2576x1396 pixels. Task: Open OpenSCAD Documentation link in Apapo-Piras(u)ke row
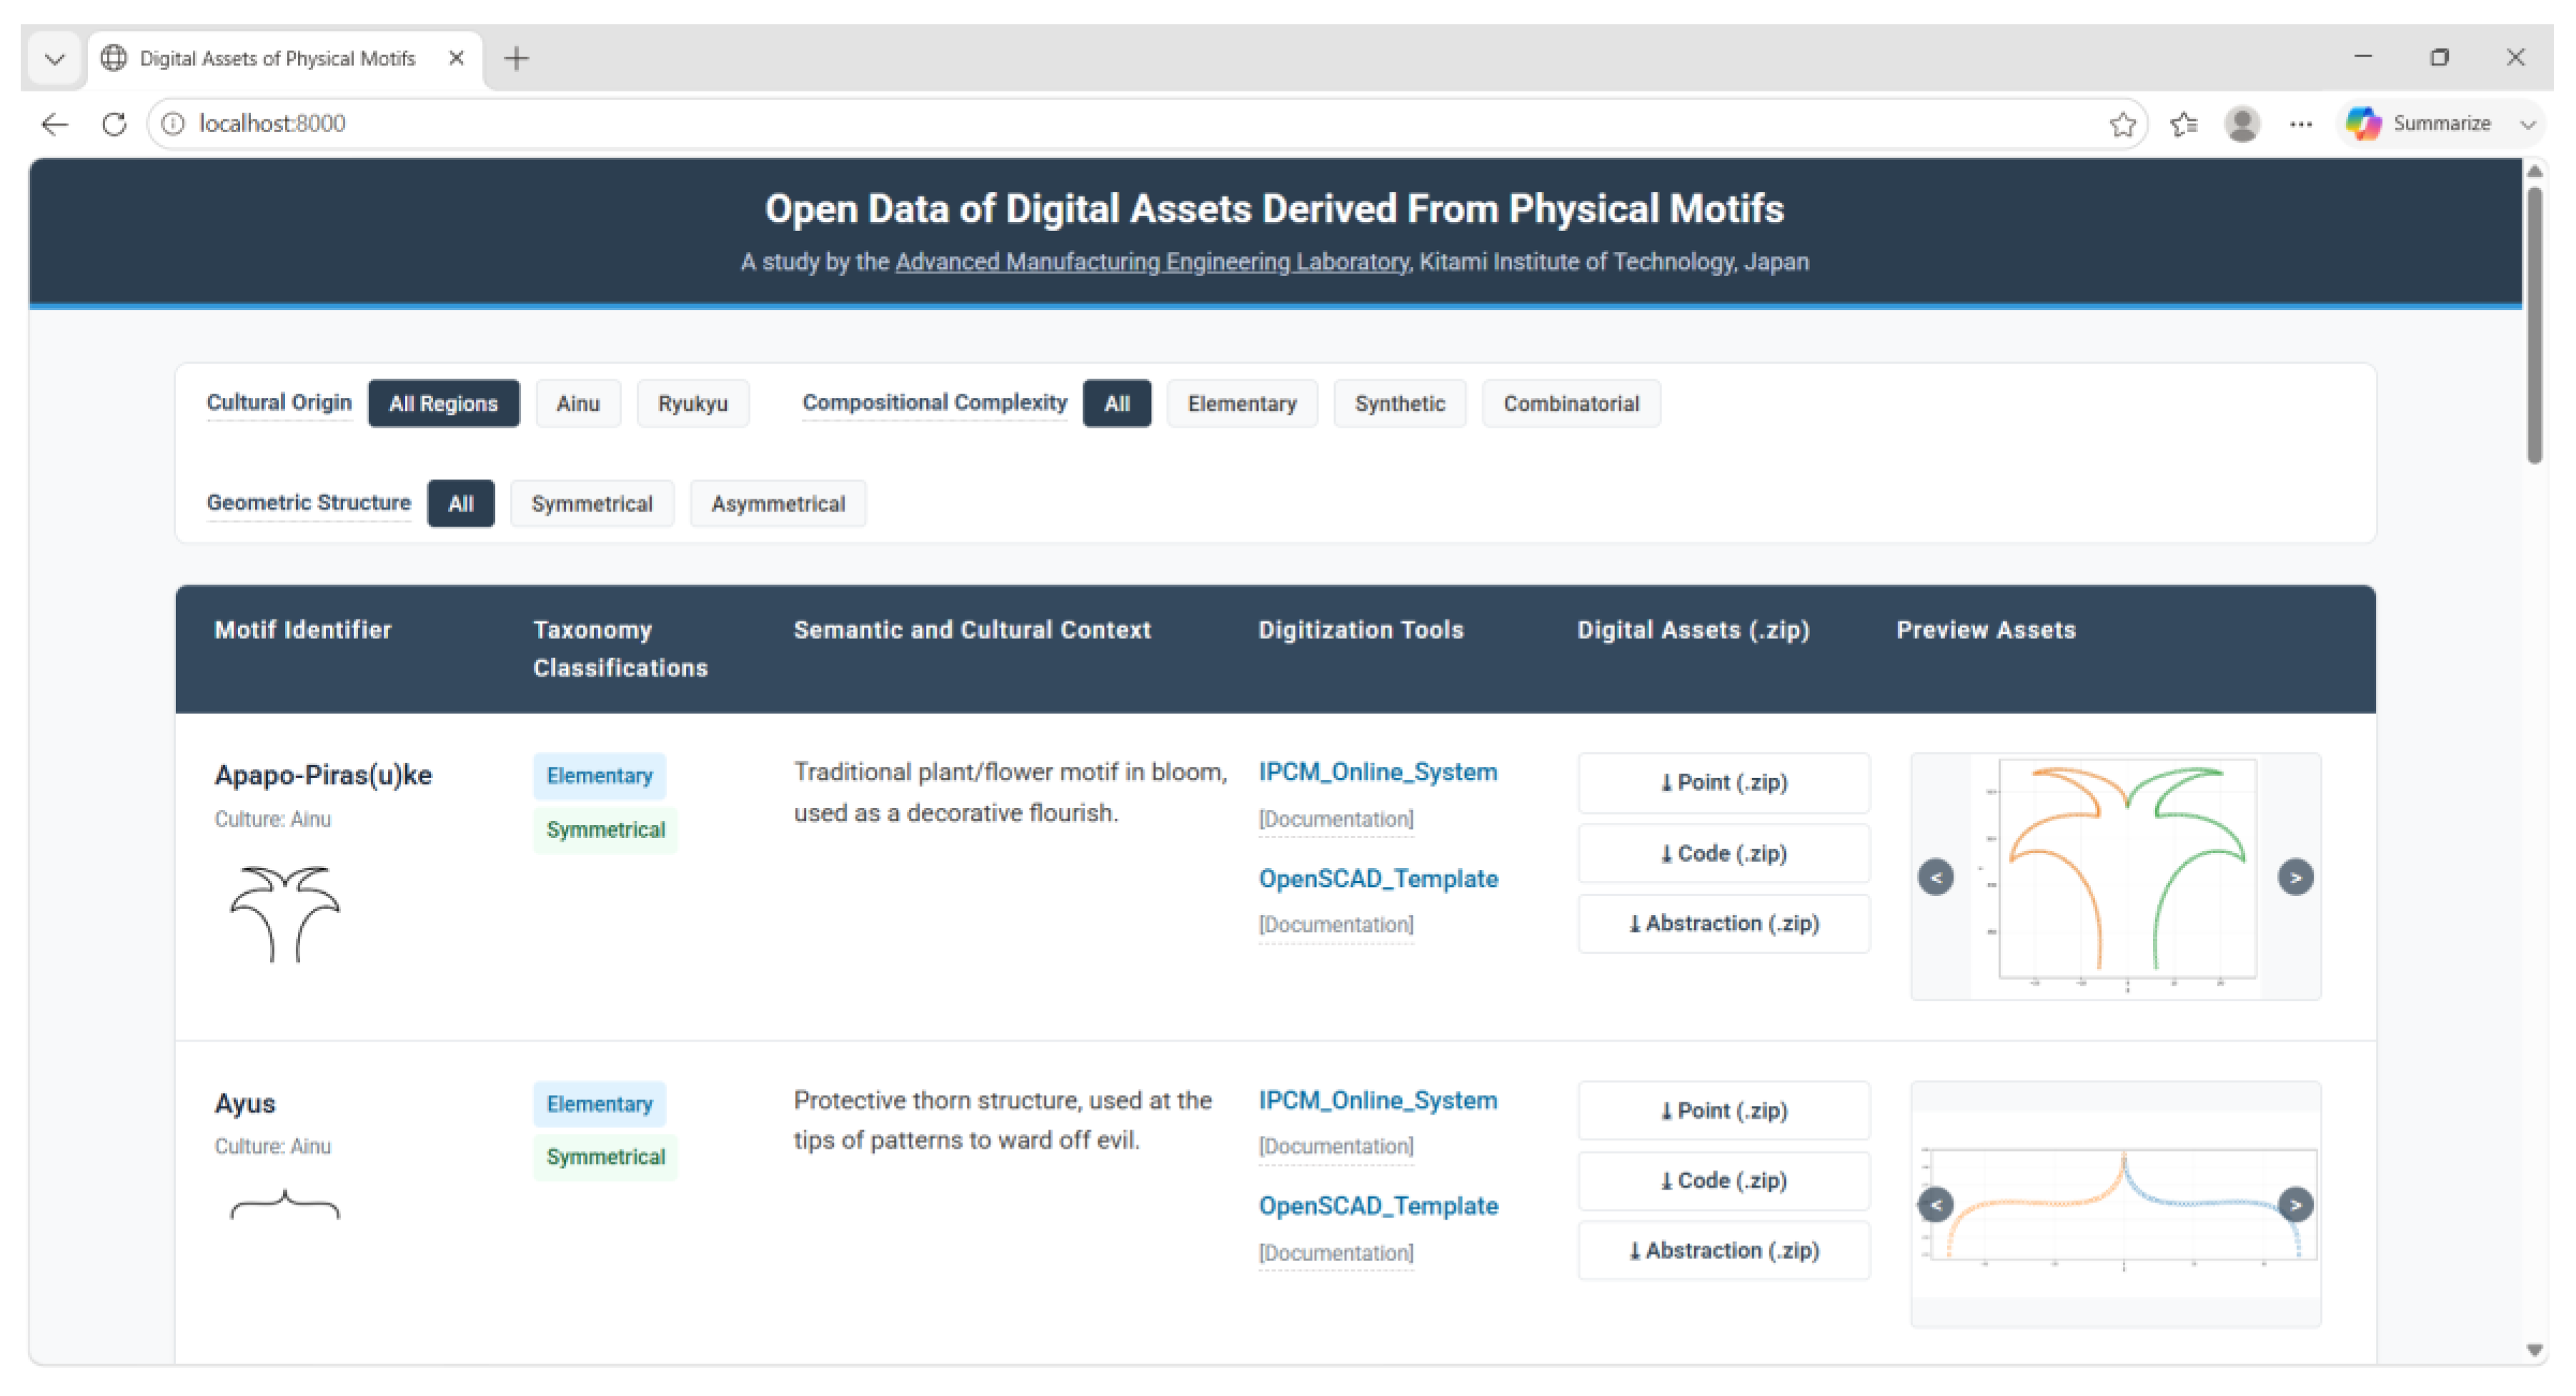[1336, 925]
